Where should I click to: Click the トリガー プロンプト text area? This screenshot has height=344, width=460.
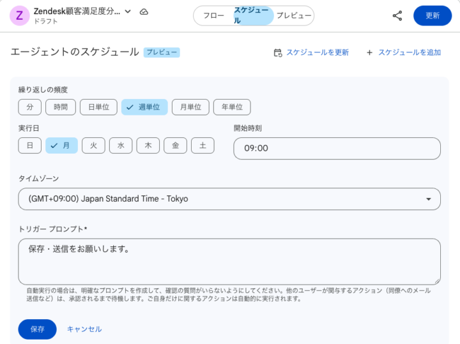(229, 261)
